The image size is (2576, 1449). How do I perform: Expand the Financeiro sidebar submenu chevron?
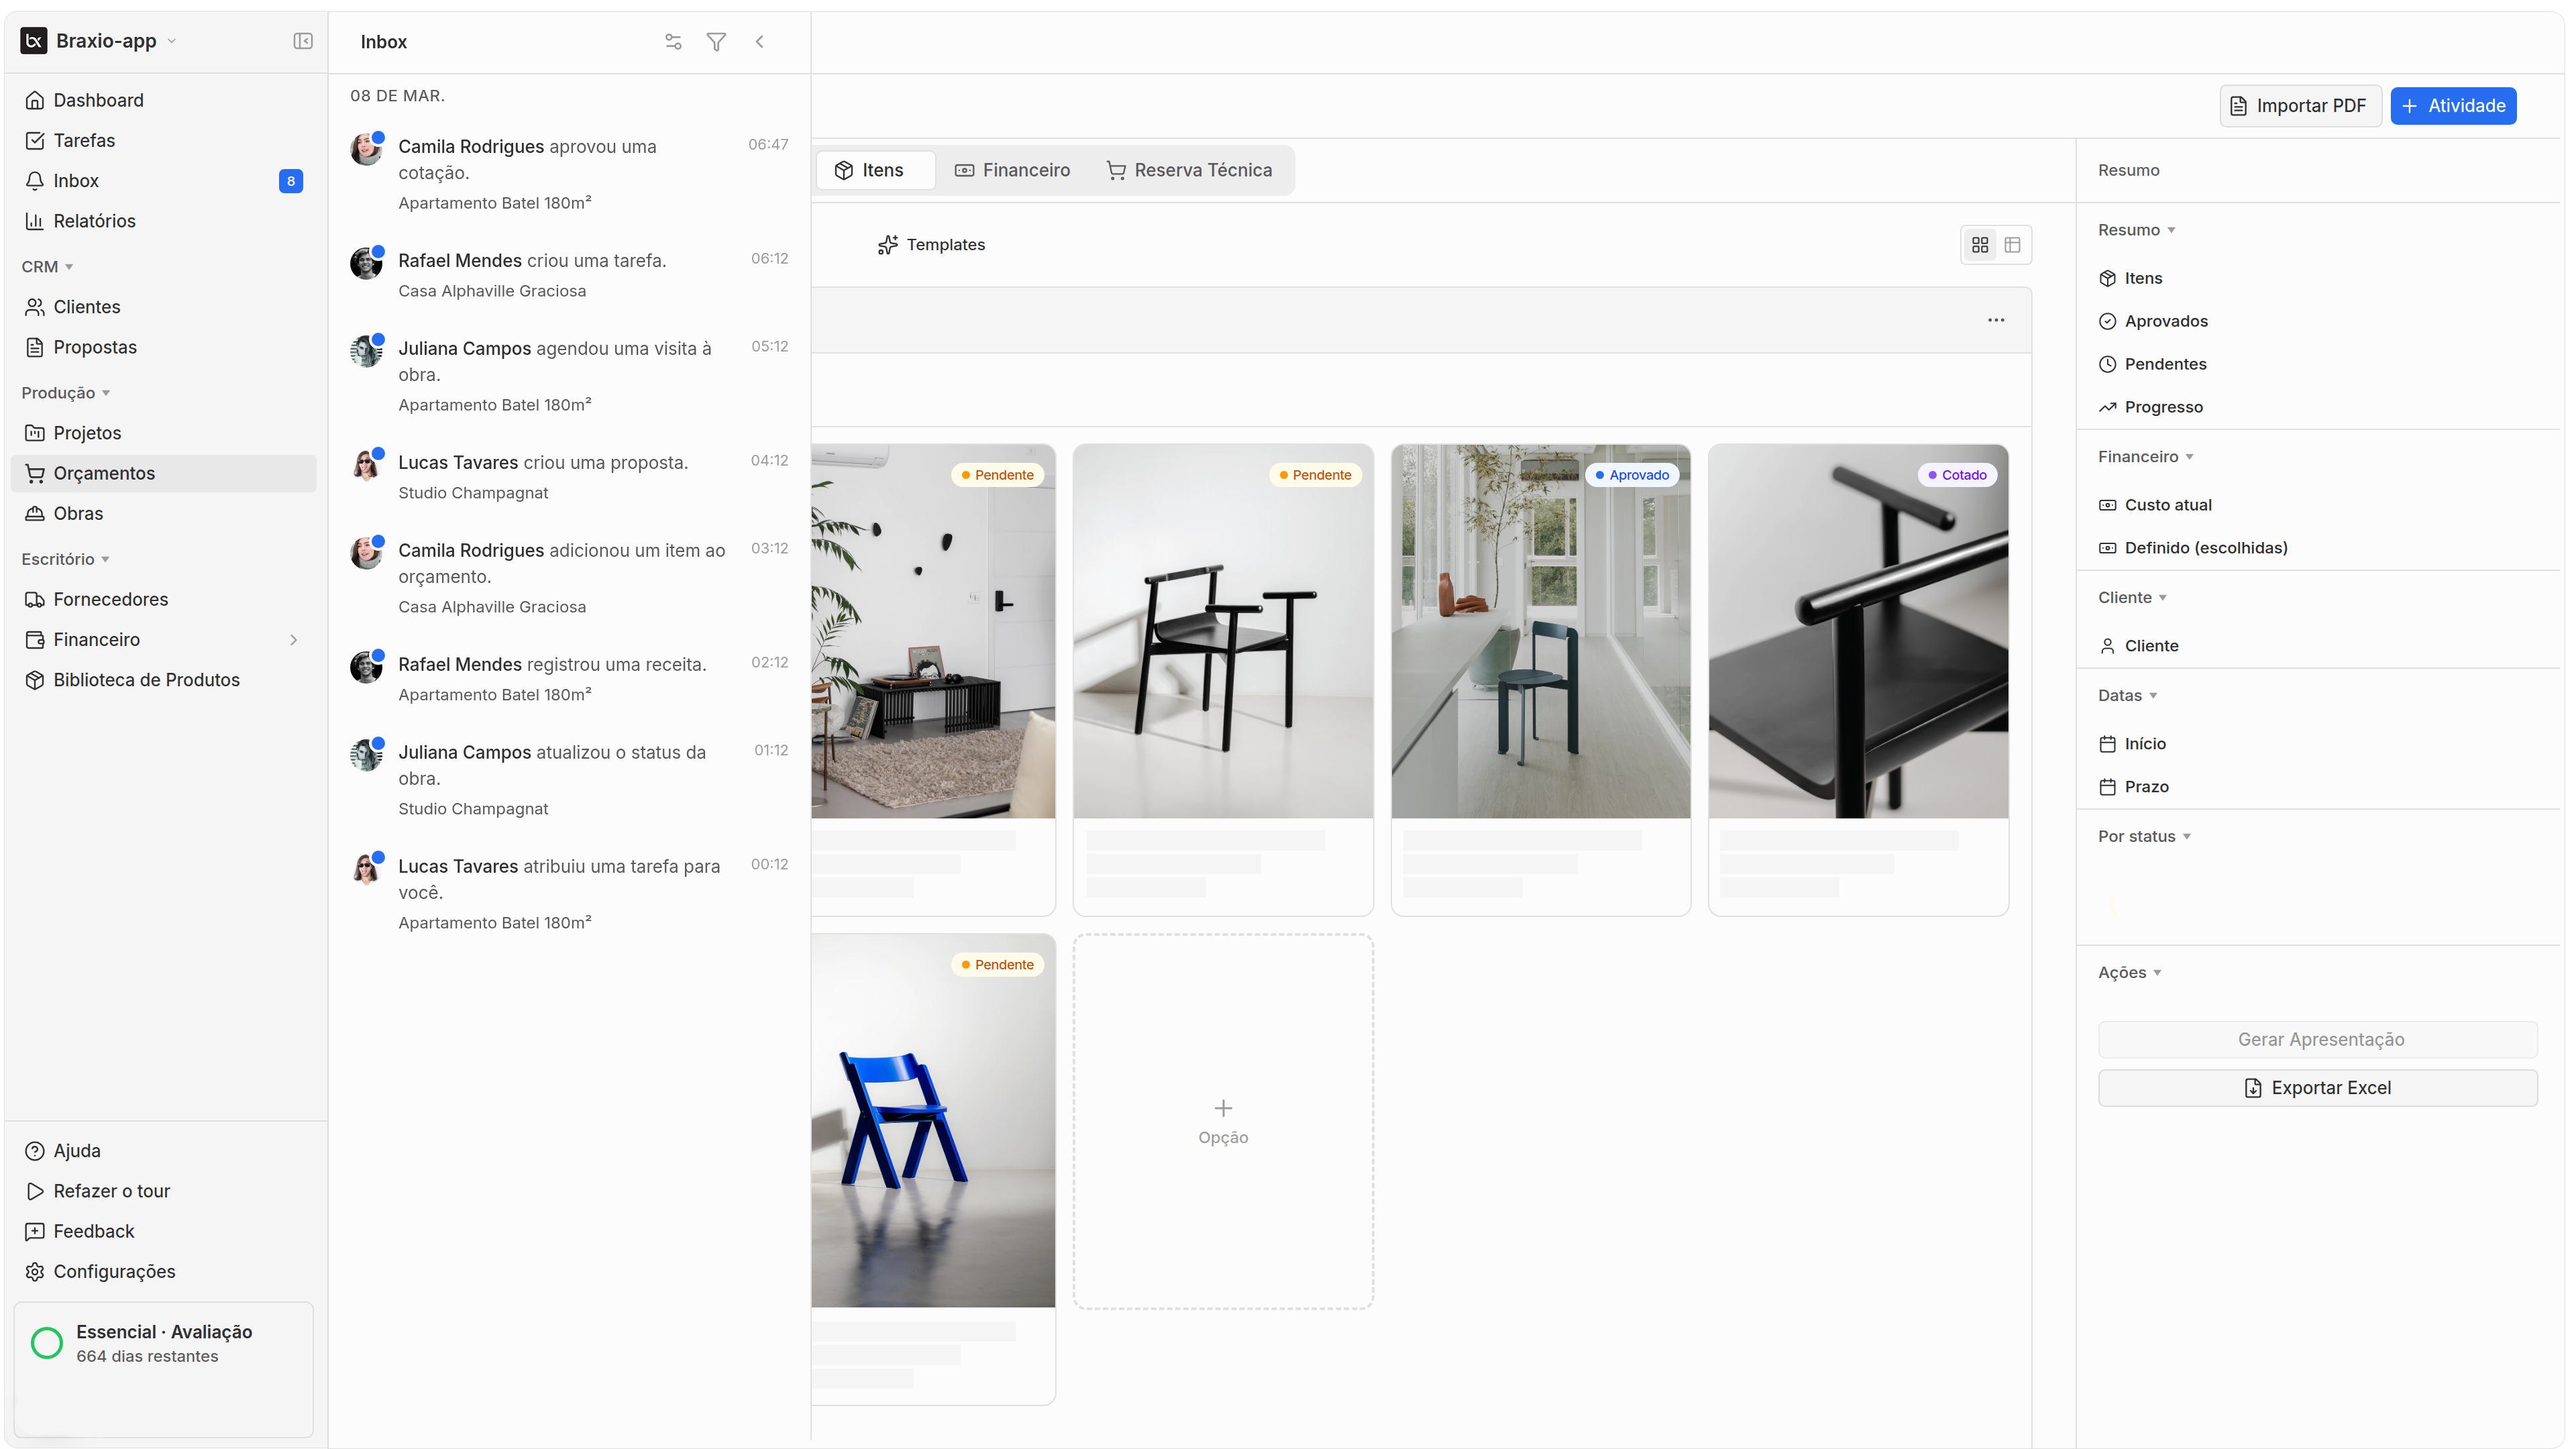pyautogui.click(x=293, y=640)
